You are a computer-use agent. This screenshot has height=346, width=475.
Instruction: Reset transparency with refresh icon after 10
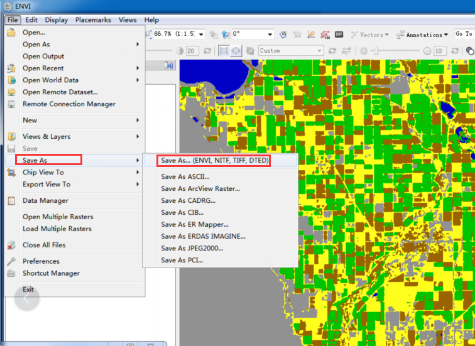pyautogui.click(x=455, y=51)
